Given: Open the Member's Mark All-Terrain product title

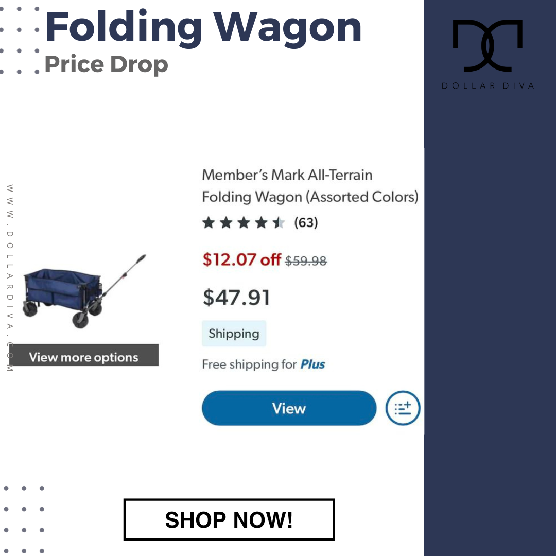Looking at the screenshot, I should click(310, 186).
